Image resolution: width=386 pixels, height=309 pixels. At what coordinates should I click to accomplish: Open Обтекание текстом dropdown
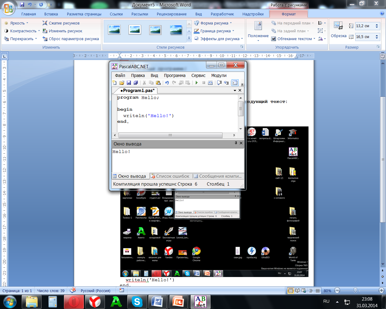click(293, 39)
